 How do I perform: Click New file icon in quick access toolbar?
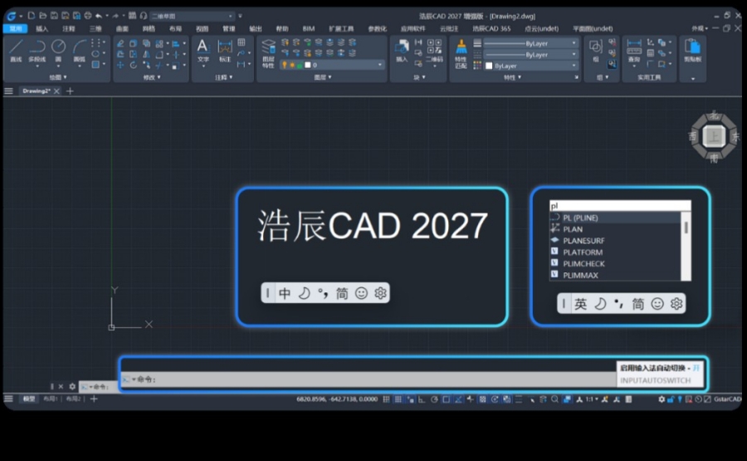pos(32,16)
